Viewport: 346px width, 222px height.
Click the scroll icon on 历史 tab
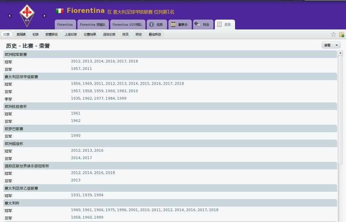coord(220,24)
